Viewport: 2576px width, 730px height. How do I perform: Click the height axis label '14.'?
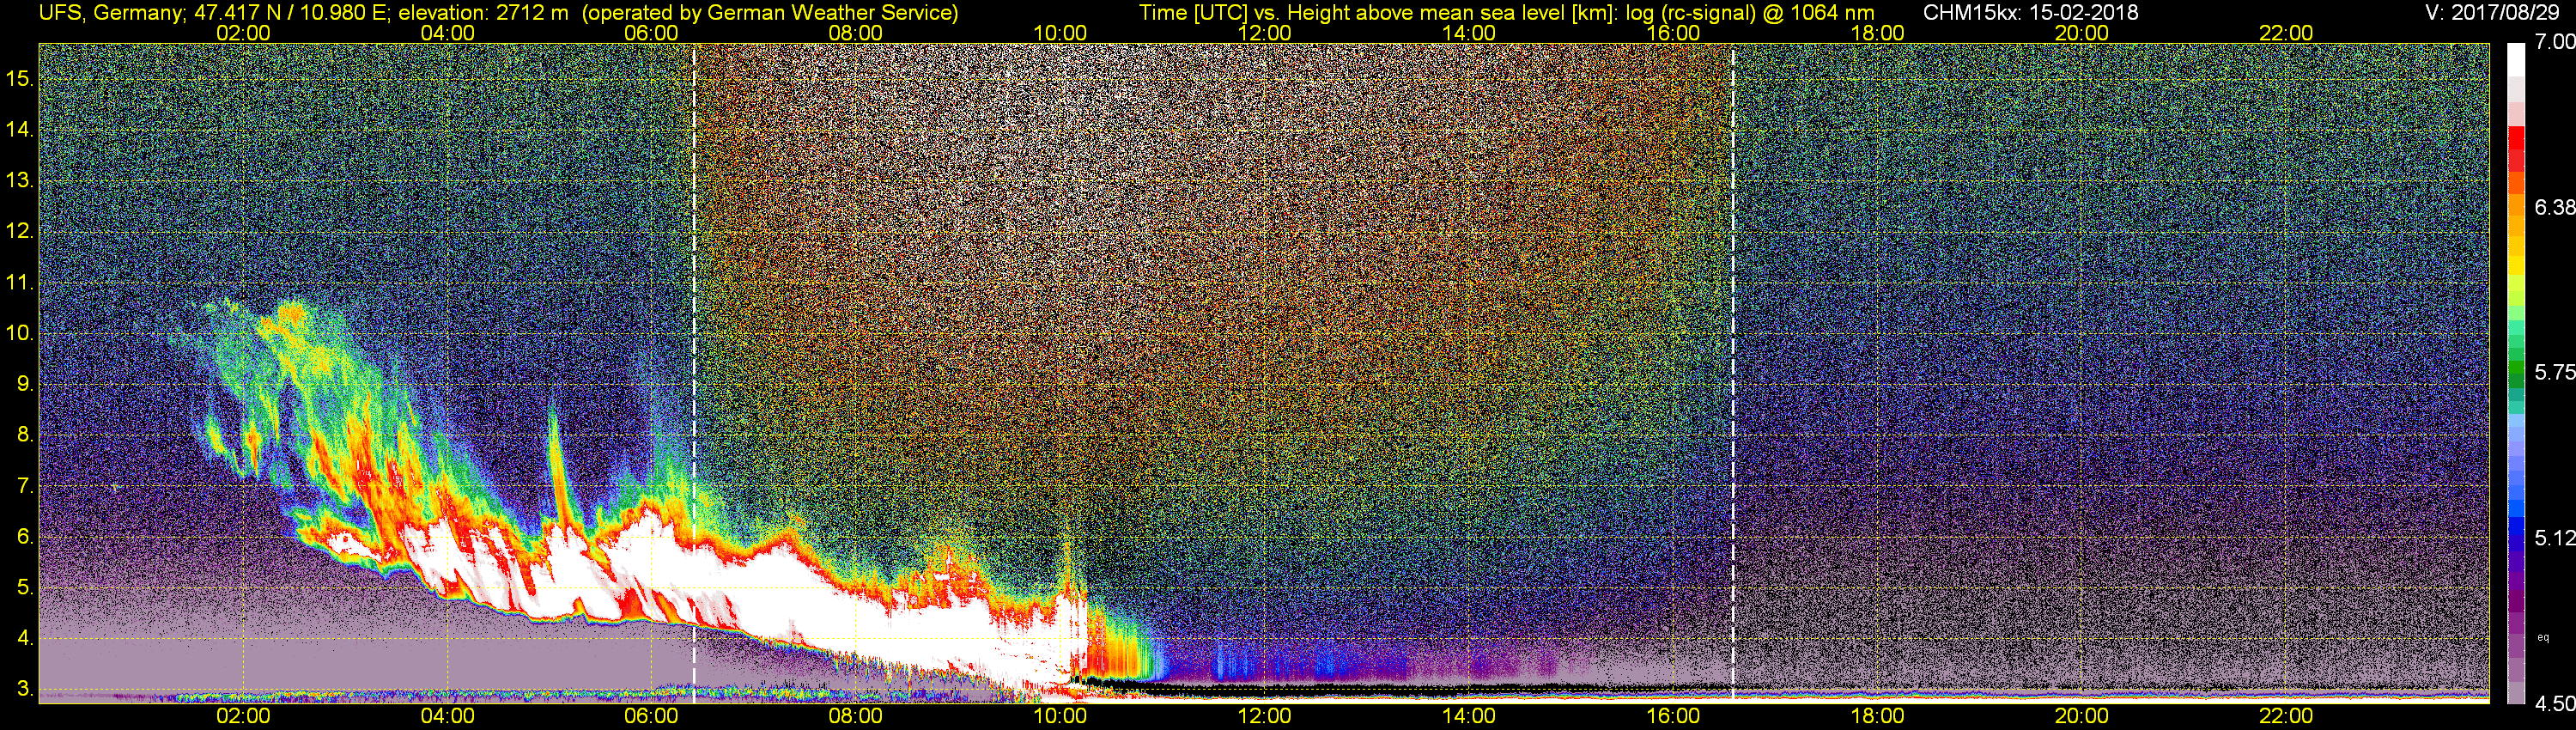tap(20, 130)
